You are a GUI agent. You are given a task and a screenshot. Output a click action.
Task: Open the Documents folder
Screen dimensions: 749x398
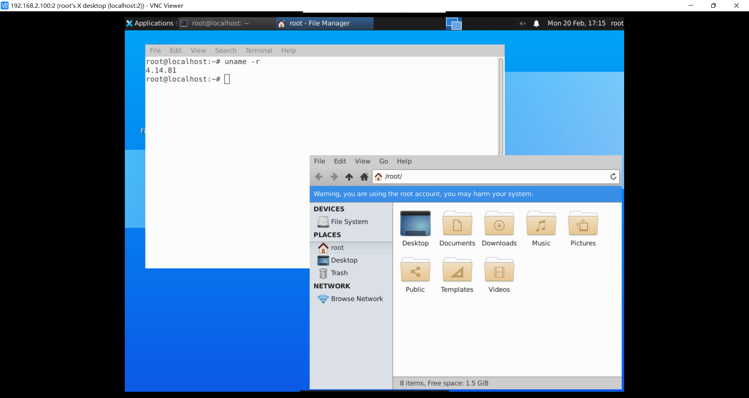(457, 229)
